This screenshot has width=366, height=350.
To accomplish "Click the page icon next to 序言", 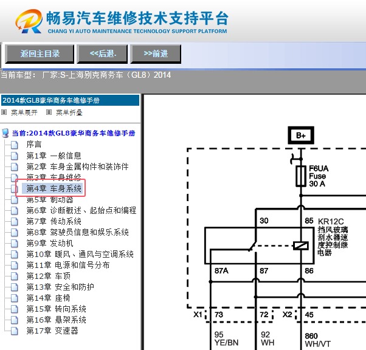I will click(15, 145).
